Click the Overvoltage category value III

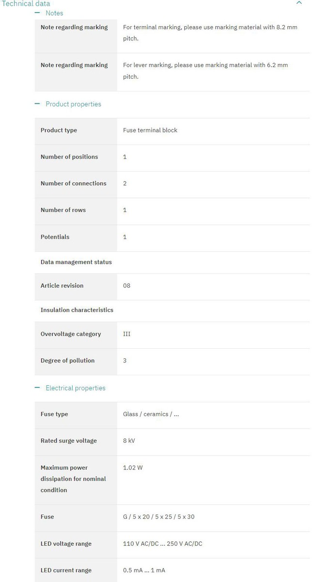(x=126, y=334)
